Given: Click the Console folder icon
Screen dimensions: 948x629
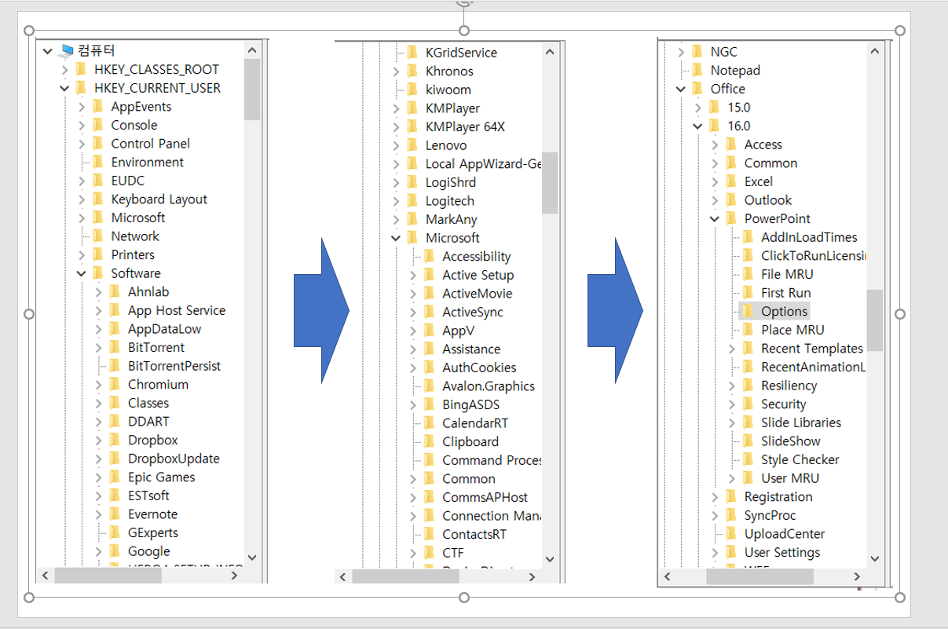Looking at the screenshot, I should coord(97,125).
